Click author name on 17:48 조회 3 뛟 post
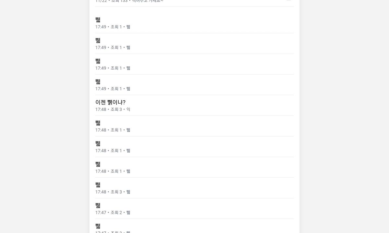This screenshot has height=233, width=389. [128, 192]
